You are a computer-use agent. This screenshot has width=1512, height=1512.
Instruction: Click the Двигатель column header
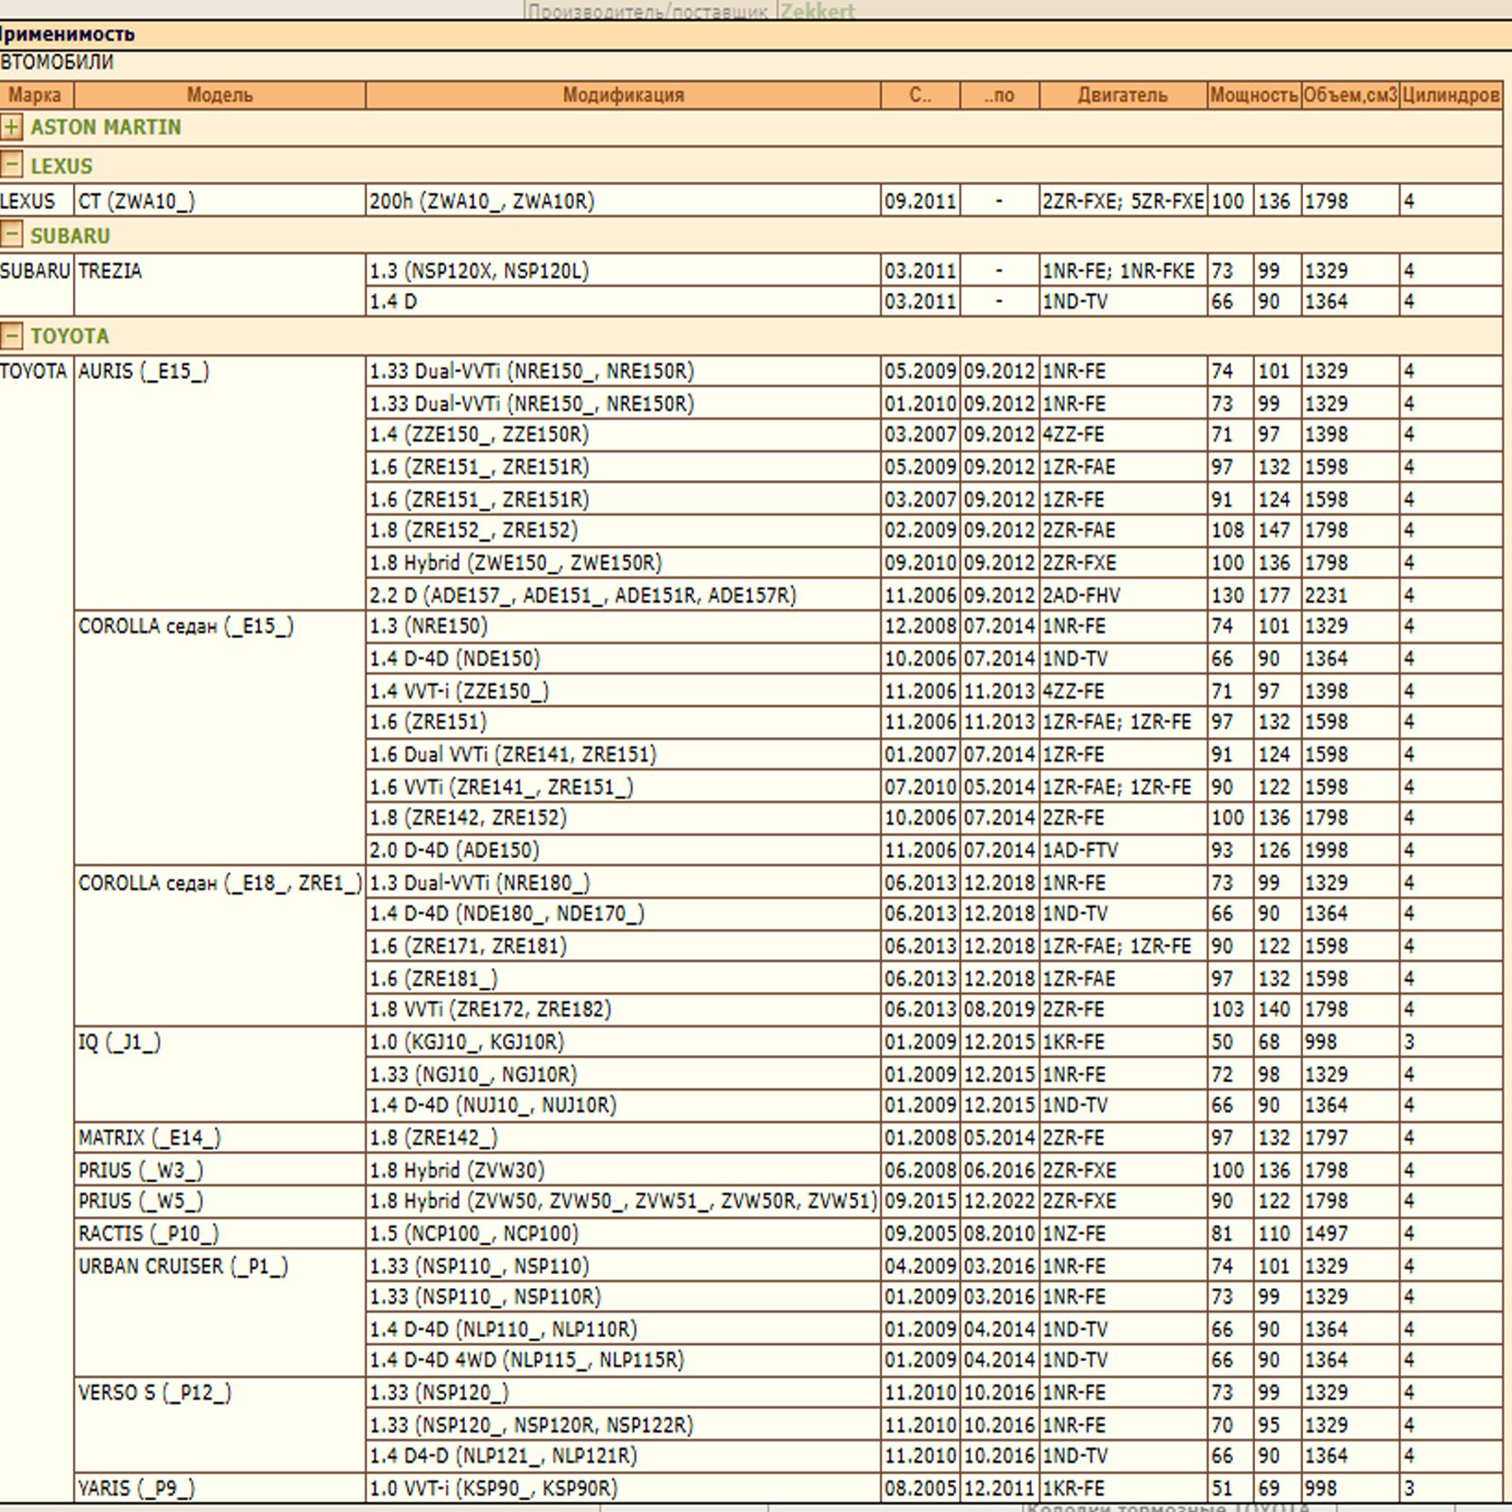click(1123, 94)
